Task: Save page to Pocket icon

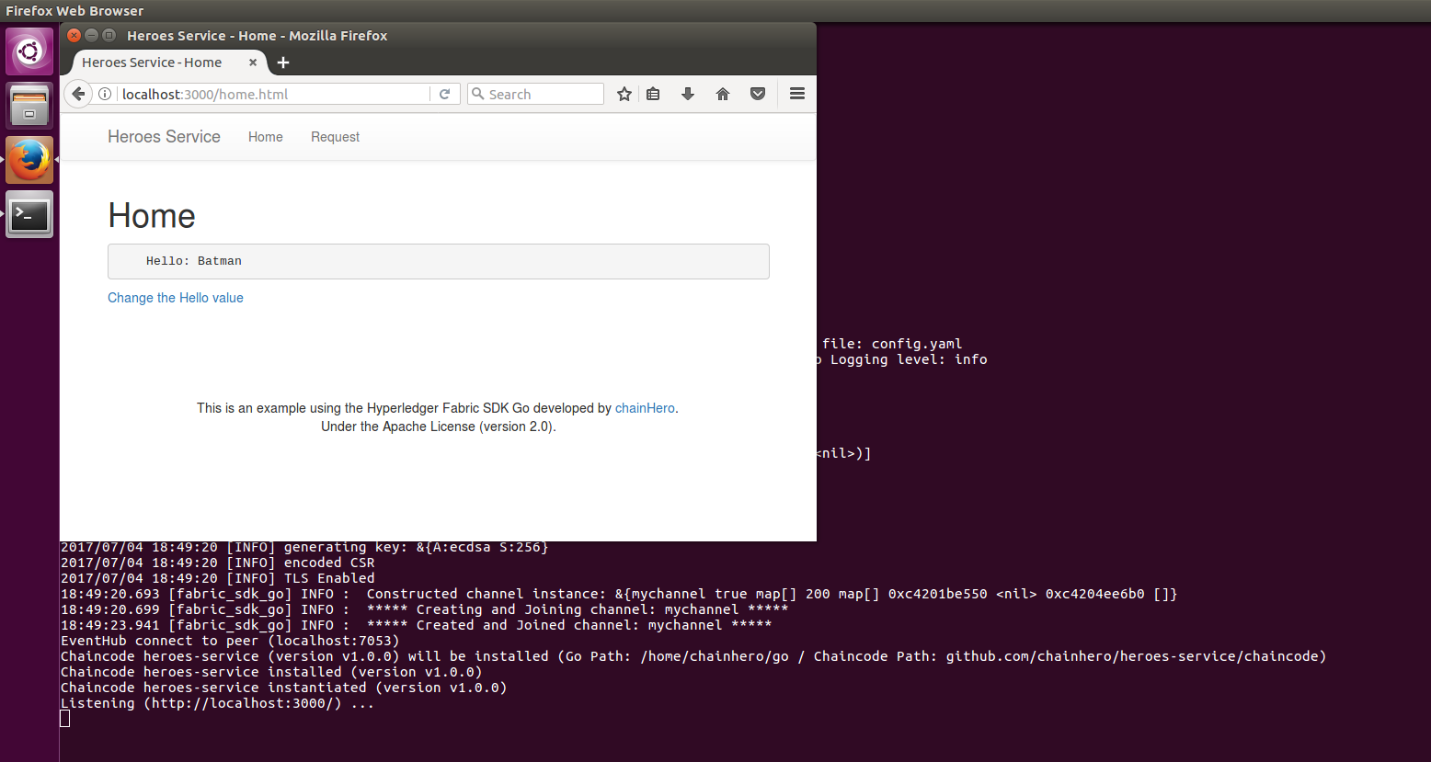Action: coord(758,94)
